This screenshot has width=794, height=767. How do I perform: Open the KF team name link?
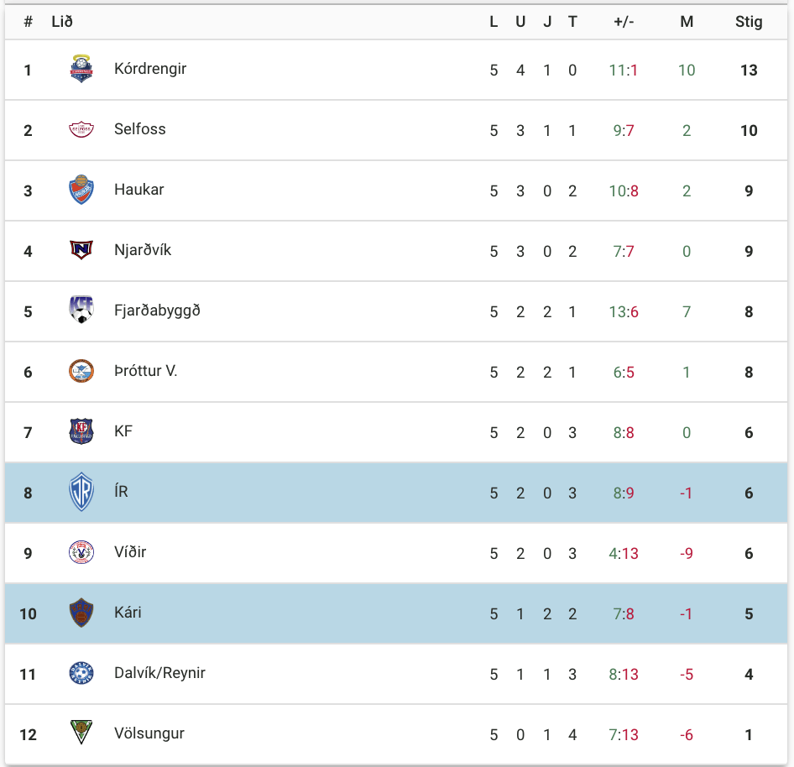[x=123, y=431]
